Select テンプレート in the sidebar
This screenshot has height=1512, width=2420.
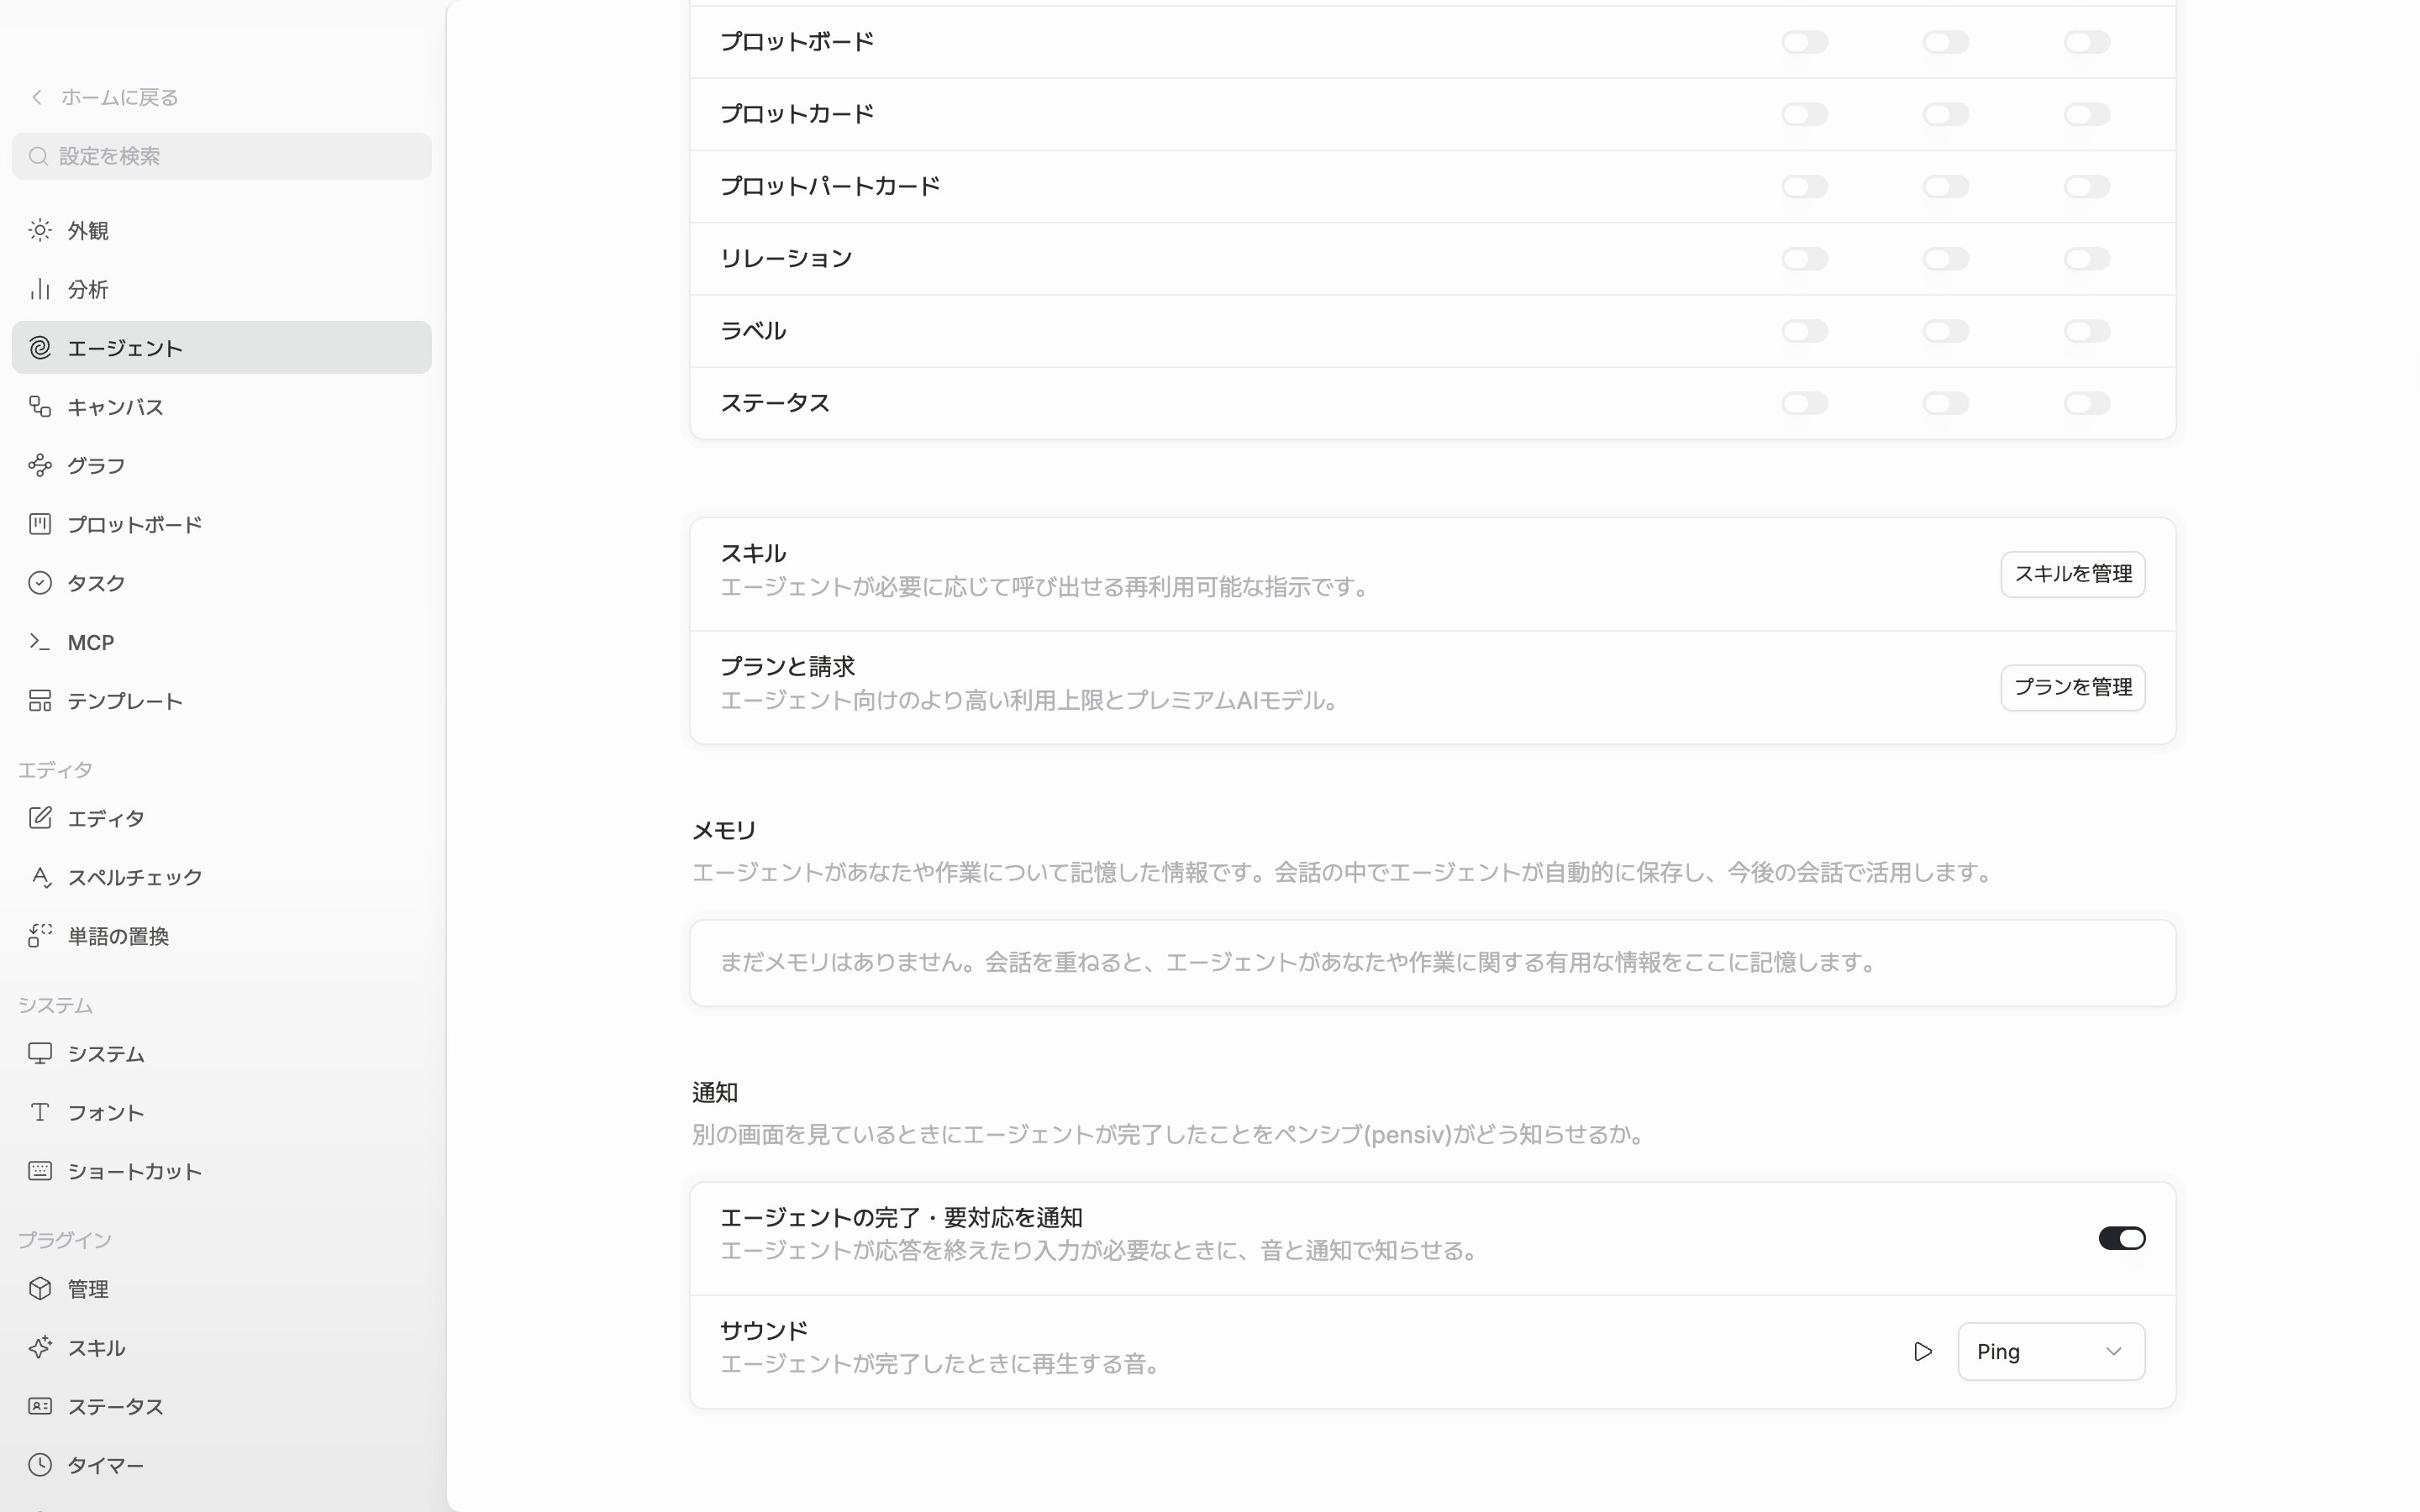point(221,701)
